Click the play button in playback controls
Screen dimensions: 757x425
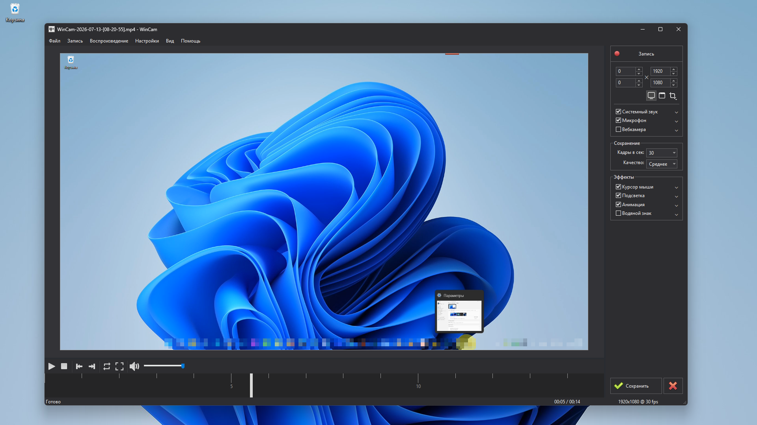pyautogui.click(x=52, y=366)
